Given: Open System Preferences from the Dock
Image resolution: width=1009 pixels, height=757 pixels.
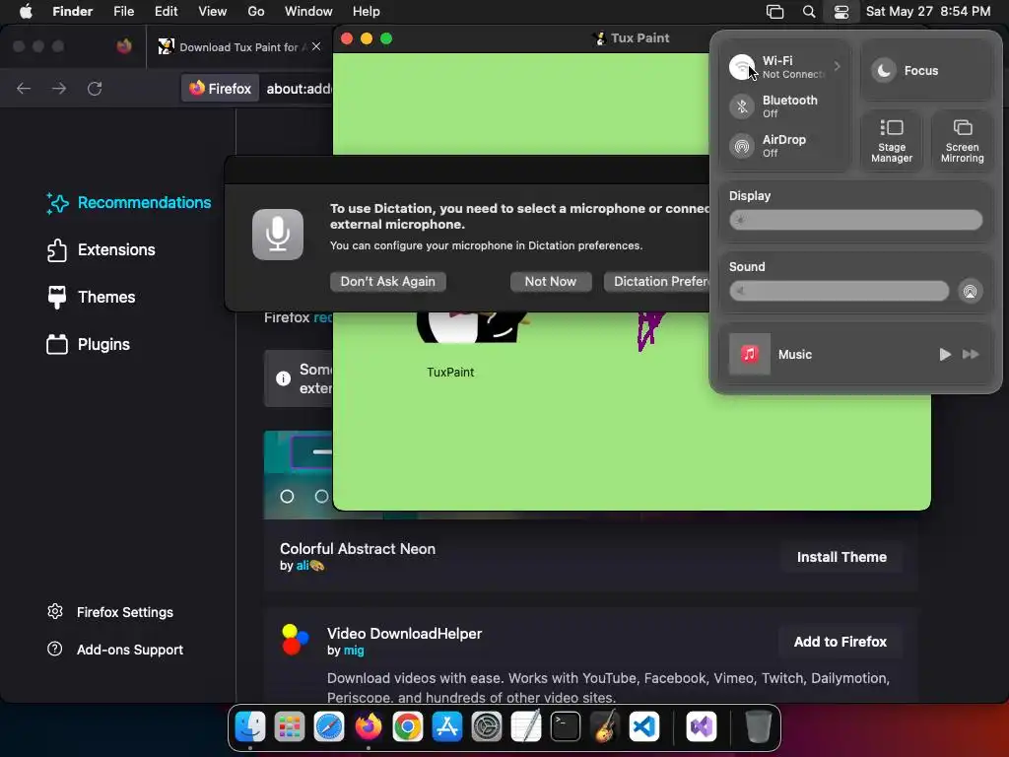Looking at the screenshot, I should [487, 726].
